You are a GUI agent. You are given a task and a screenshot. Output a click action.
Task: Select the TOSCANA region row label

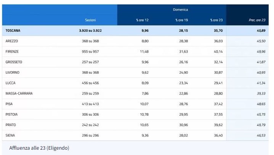tap(13, 30)
